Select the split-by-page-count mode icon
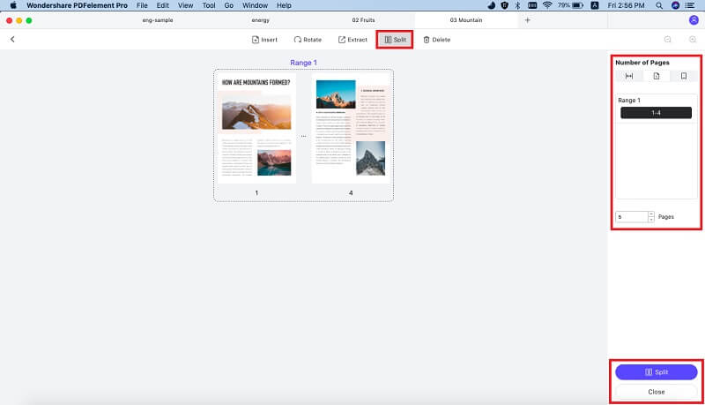 coord(657,77)
